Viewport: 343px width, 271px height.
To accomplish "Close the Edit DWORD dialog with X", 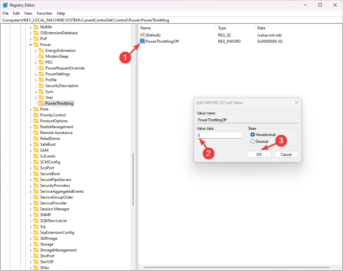I will click(x=296, y=102).
